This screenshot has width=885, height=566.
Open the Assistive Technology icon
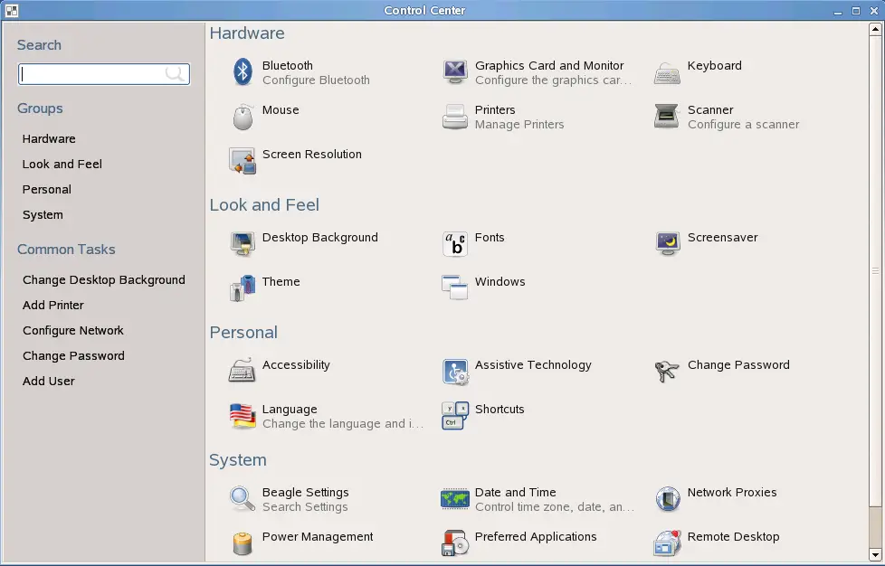(455, 372)
